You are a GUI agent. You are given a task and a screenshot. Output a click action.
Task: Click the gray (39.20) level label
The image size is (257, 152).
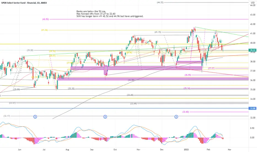30,50
